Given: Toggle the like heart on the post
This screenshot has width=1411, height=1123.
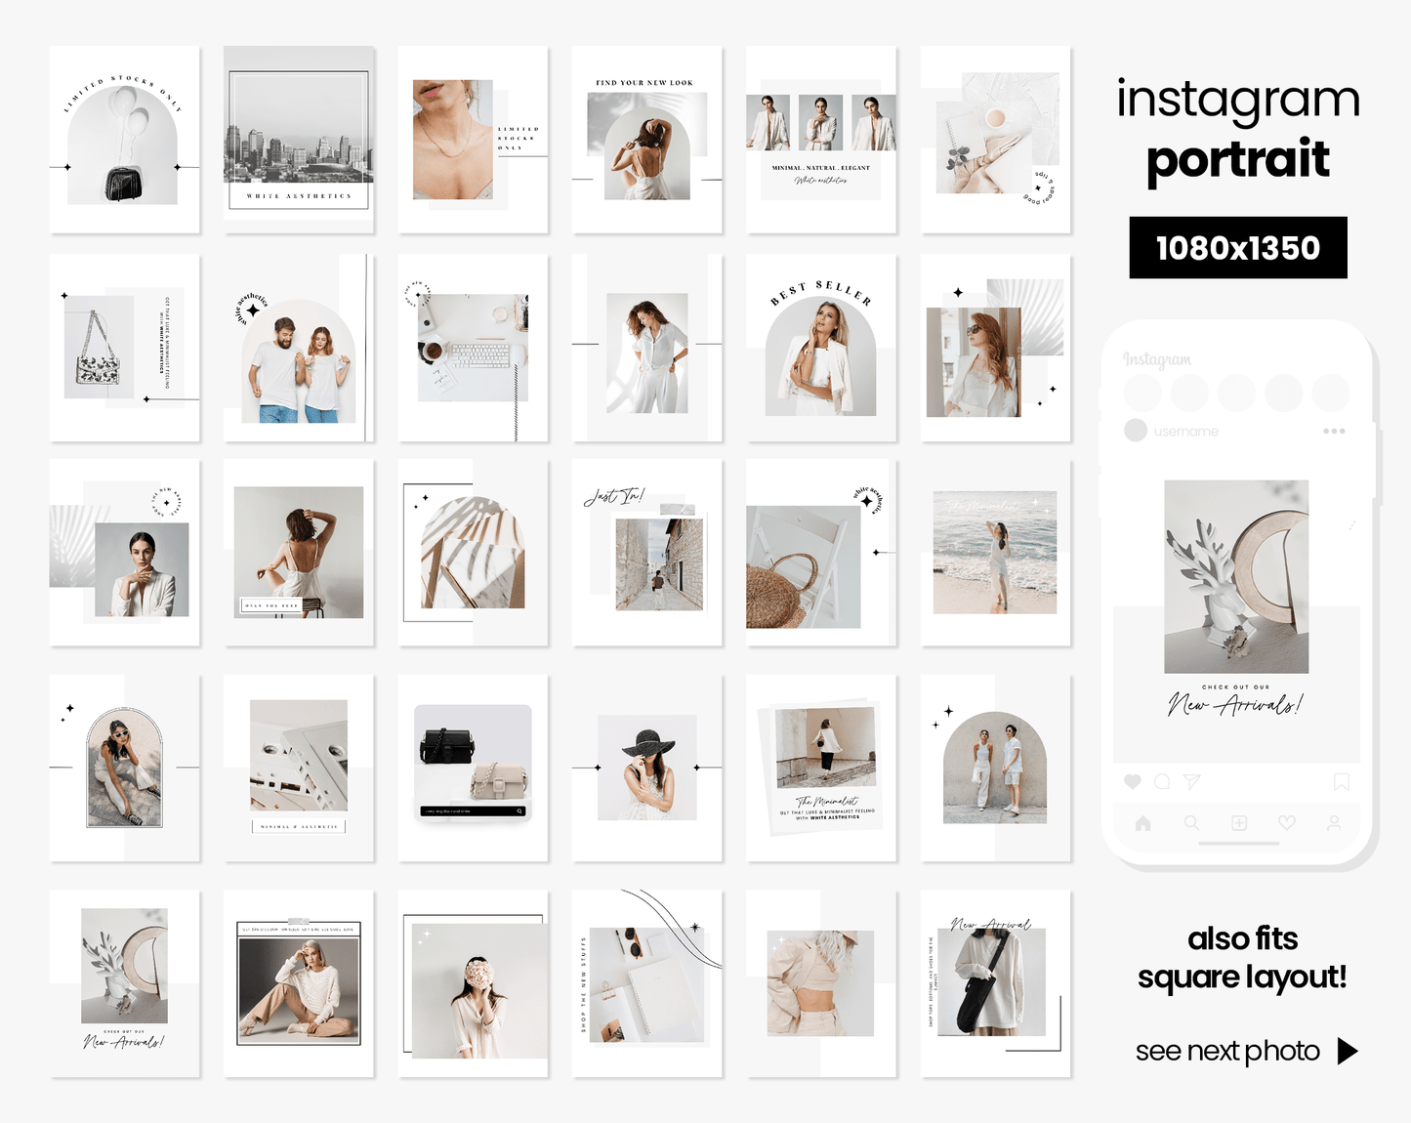Looking at the screenshot, I should (1133, 781).
